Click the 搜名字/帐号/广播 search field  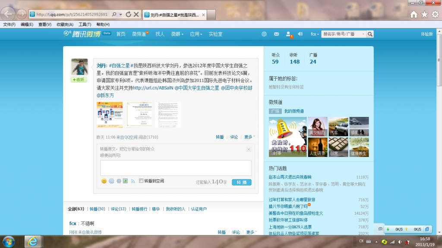[x=344, y=34]
